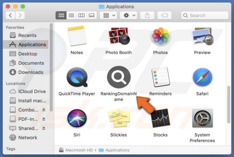The image size is (234, 157).
Task: Open iCloud Drive in the sidebar
Action: click(26, 91)
